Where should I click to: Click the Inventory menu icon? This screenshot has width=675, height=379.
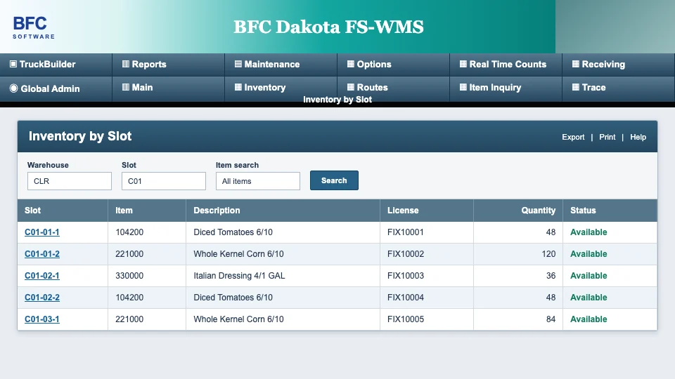pos(238,87)
